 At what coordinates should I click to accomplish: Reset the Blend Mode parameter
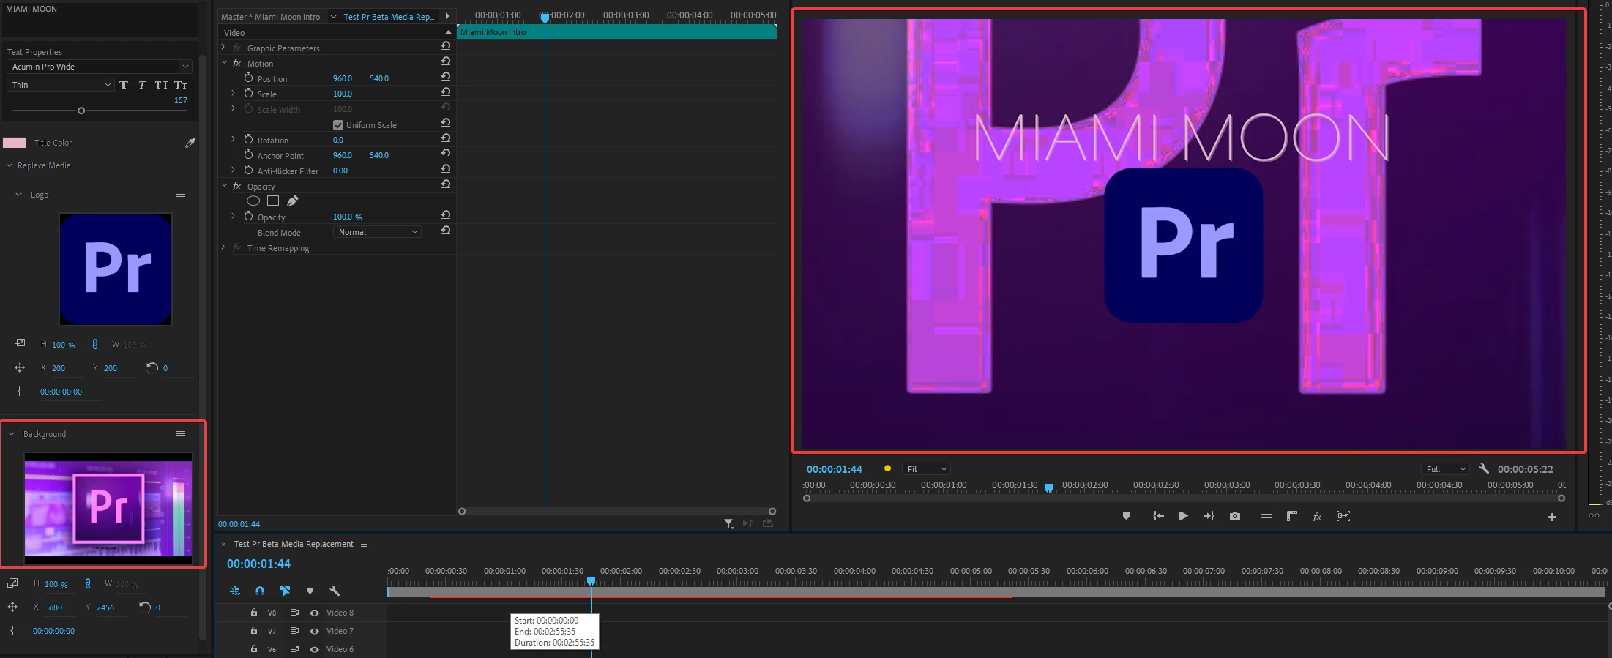[445, 230]
